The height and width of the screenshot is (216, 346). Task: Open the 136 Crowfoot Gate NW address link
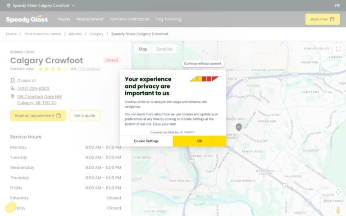(40, 99)
